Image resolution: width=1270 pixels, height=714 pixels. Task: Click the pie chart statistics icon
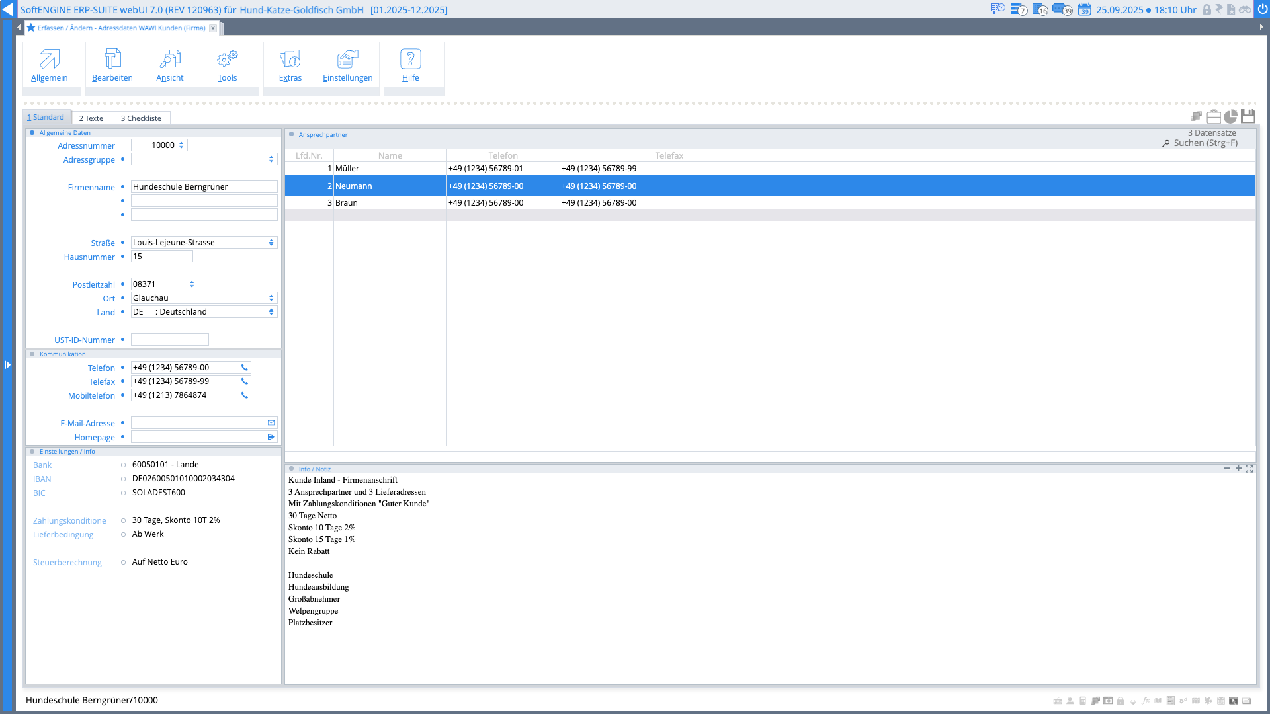(x=1231, y=117)
